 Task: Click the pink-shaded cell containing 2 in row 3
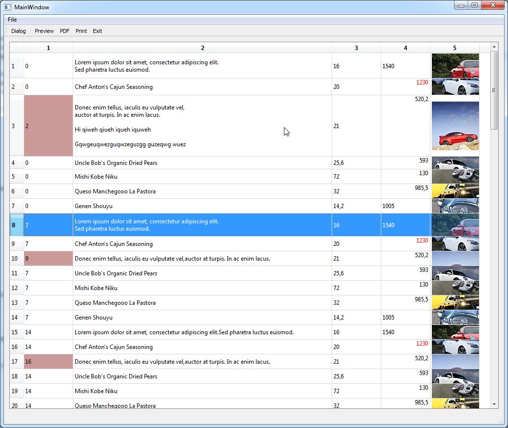tap(48, 126)
